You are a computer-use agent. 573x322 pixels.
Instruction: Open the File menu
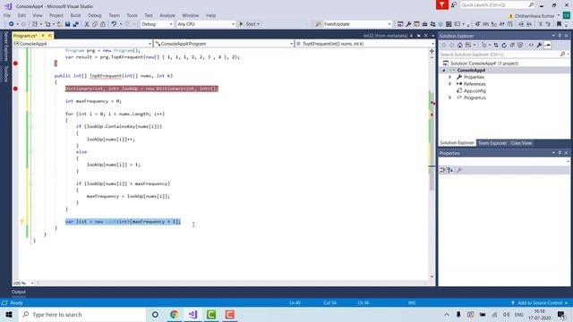pyautogui.click(x=7, y=15)
